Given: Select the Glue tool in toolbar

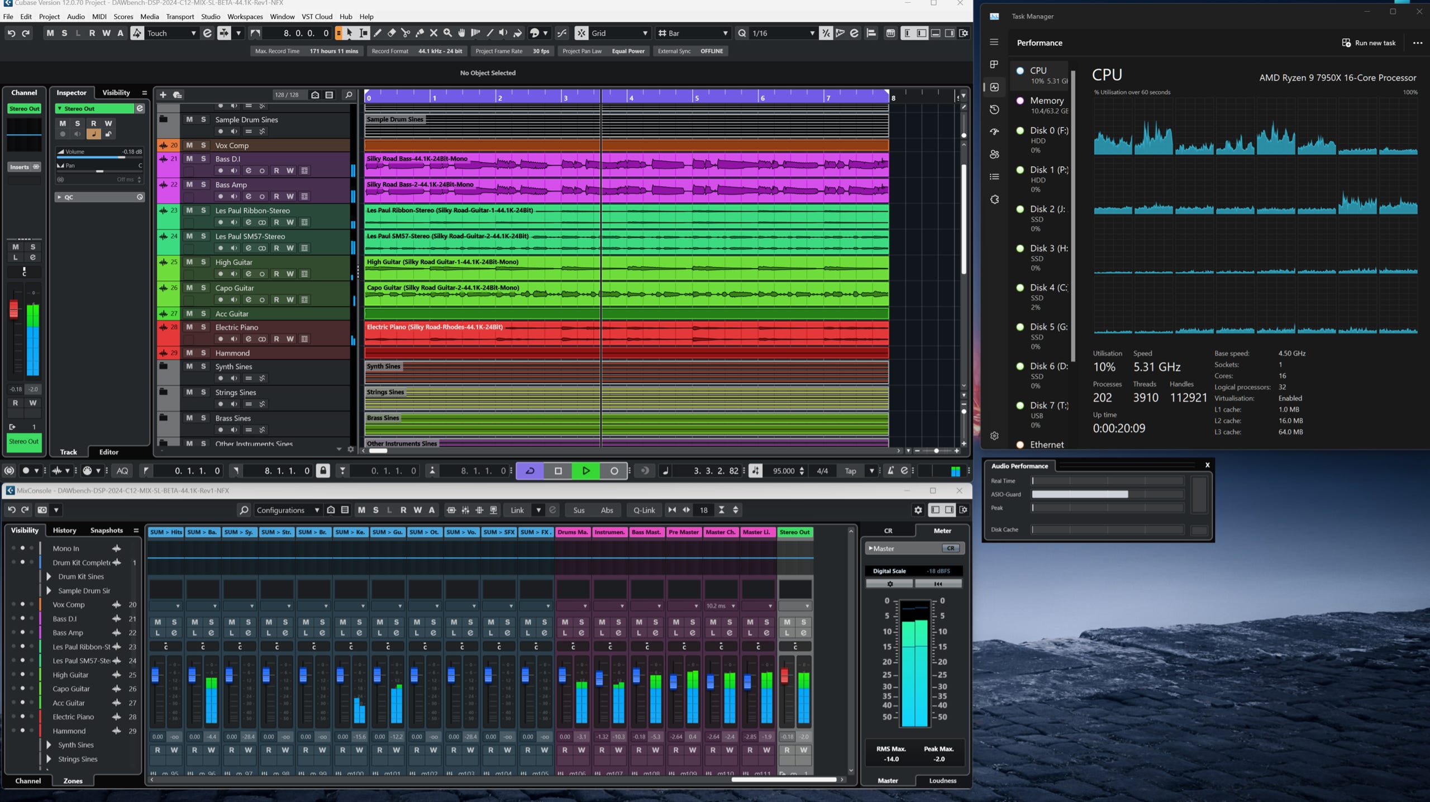Looking at the screenshot, I should click(x=420, y=33).
